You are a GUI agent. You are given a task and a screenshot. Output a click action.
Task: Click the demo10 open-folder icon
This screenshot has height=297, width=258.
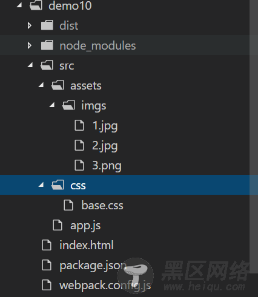(x=36, y=5)
